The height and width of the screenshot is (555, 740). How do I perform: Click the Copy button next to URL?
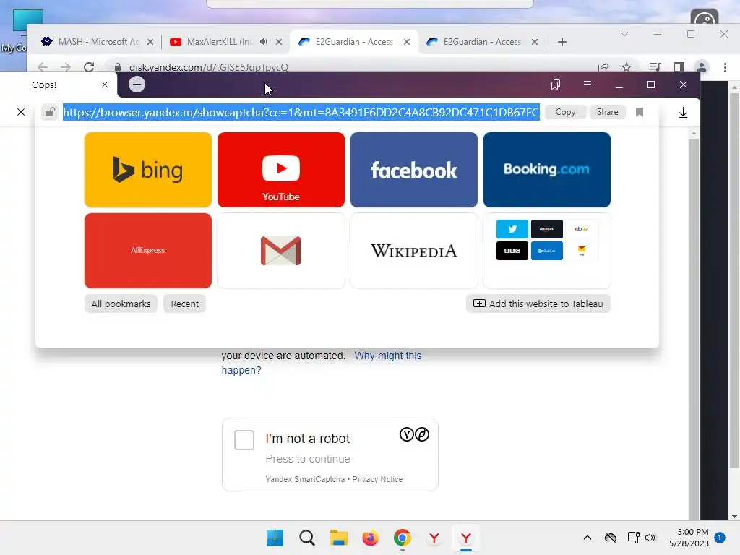click(x=565, y=112)
